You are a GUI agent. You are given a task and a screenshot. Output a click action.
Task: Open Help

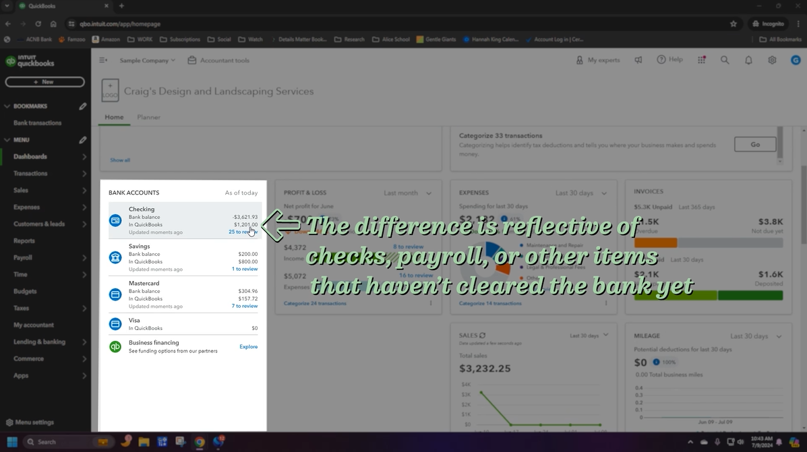pyautogui.click(x=669, y=60)
